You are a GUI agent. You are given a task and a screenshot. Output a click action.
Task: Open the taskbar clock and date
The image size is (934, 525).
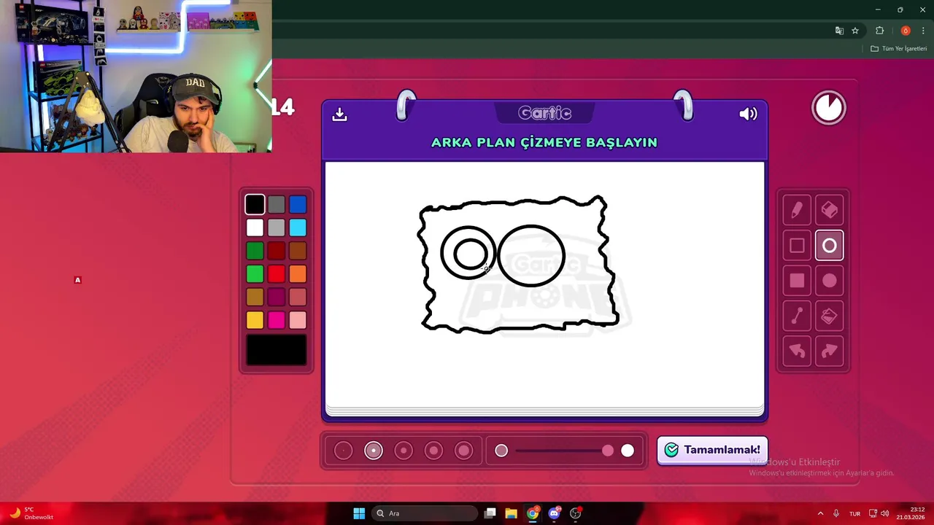(912, 513)
